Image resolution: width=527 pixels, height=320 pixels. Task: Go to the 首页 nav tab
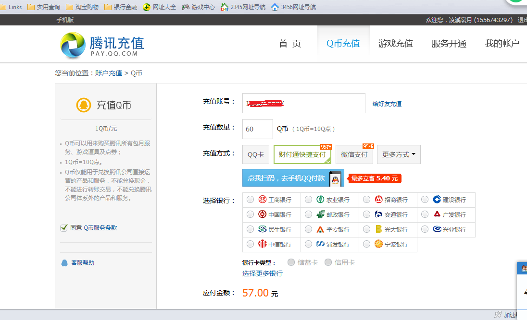(290, 44)
